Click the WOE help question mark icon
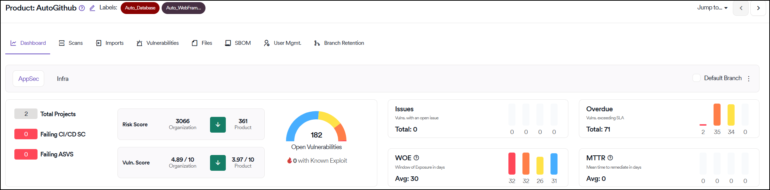 pyautogui.click(x=416, y=158)
